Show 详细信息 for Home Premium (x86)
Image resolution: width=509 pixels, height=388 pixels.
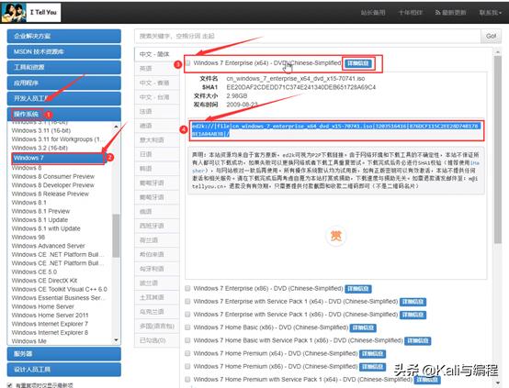pyautogui.click(x=372, y=367)
